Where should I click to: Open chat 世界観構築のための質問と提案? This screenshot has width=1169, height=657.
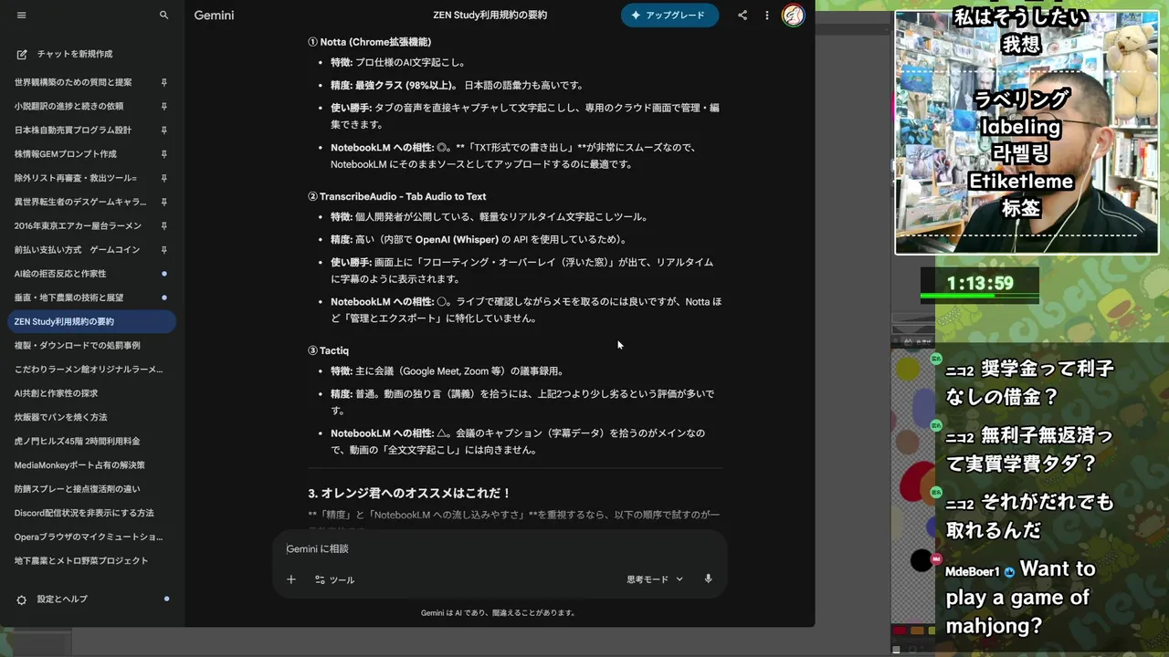(73, 82)
